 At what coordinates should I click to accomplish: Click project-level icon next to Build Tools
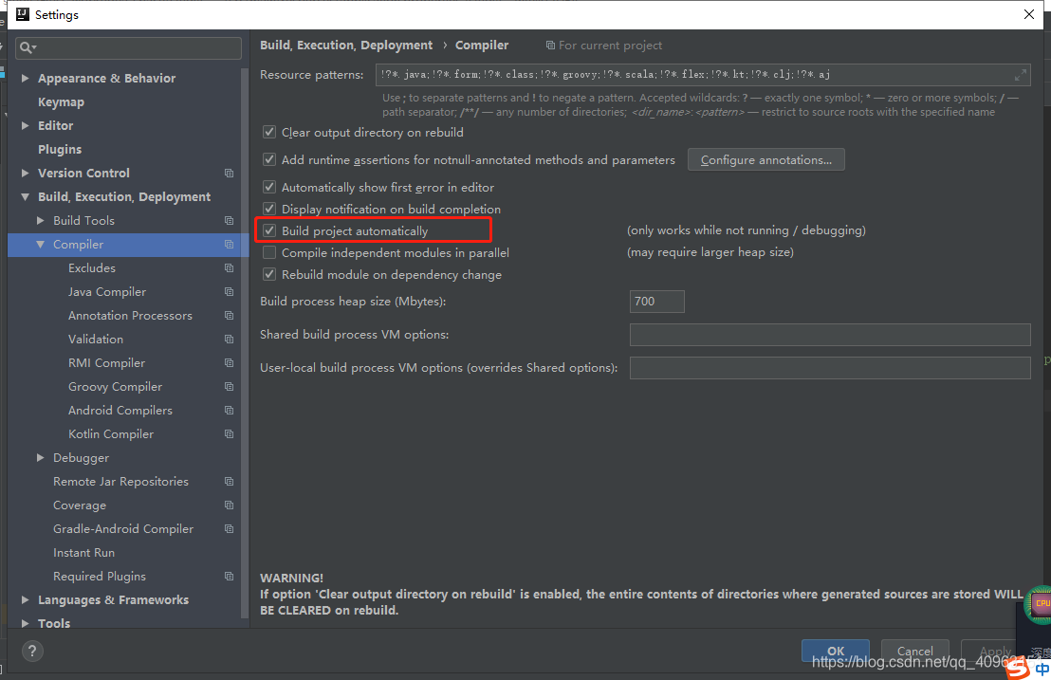230,221
